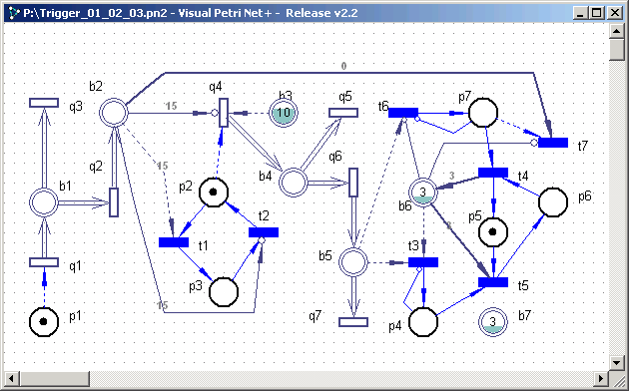Select double-circle place b4
The image size is (629, 391).
click(294, 183)
